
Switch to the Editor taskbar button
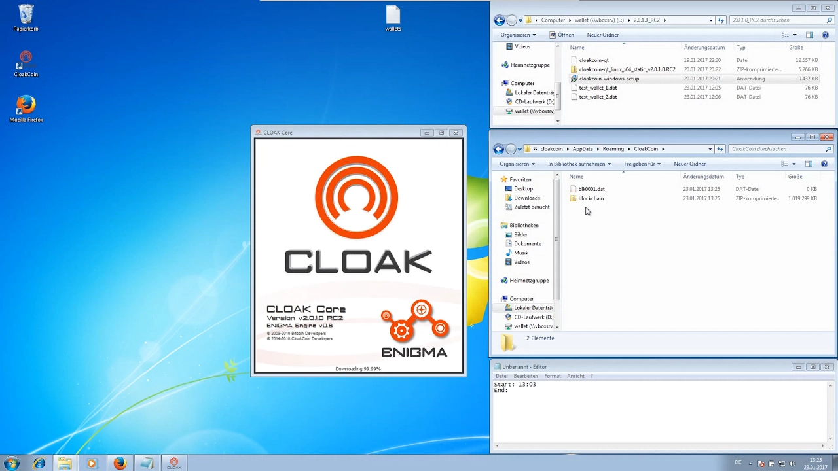(147, 463)
